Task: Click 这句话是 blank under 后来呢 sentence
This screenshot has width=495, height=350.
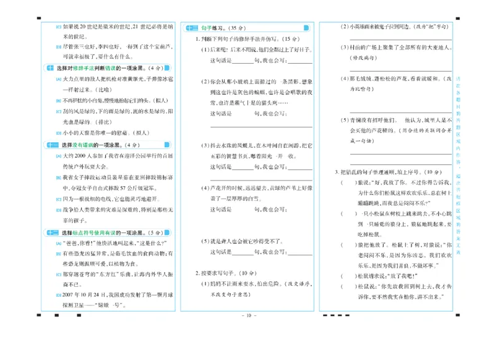Action: (243, 61)
